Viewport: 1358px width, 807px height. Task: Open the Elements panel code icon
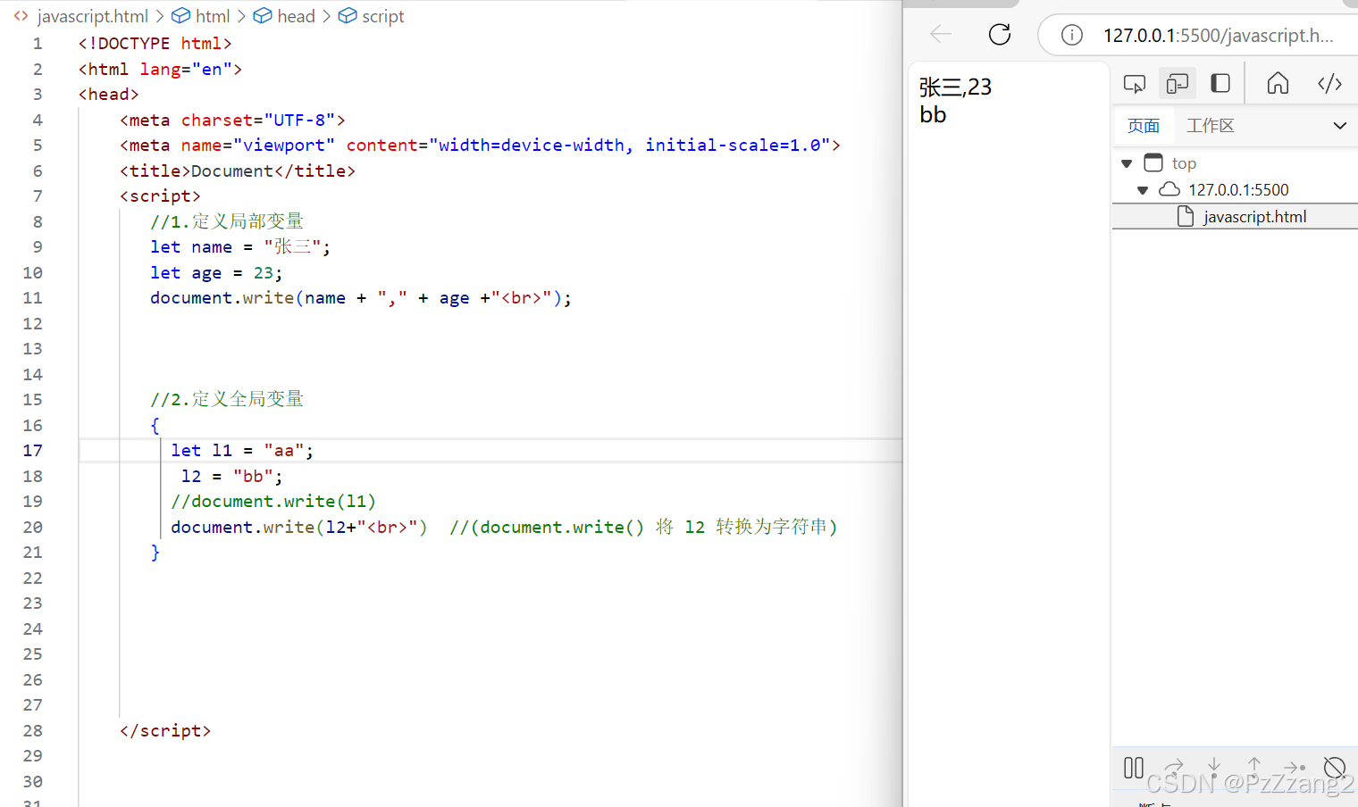click(x=1329, y=83)
